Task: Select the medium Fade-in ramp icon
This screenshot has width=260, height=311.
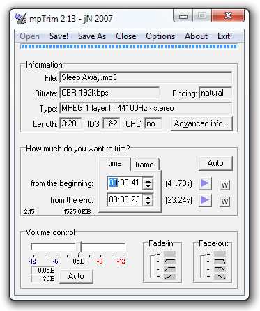Action: (x=169, y=269)
